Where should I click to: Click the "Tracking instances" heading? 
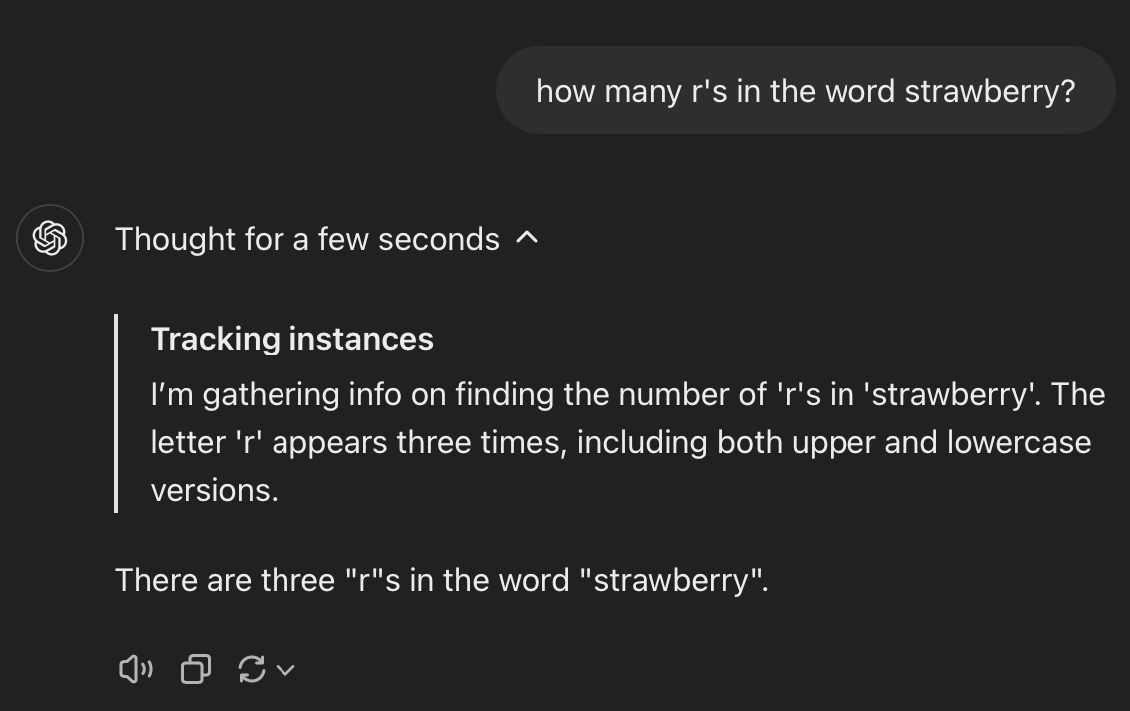pos(291,339)
